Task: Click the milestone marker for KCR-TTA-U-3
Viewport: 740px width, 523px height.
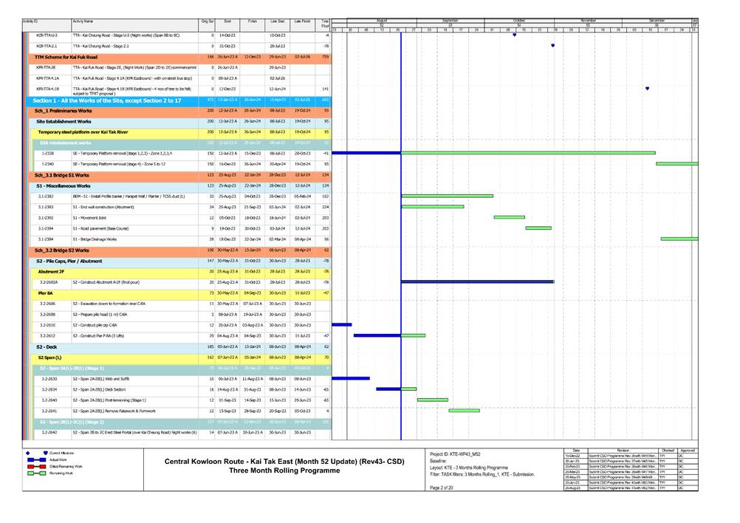Action: point(514,35)
